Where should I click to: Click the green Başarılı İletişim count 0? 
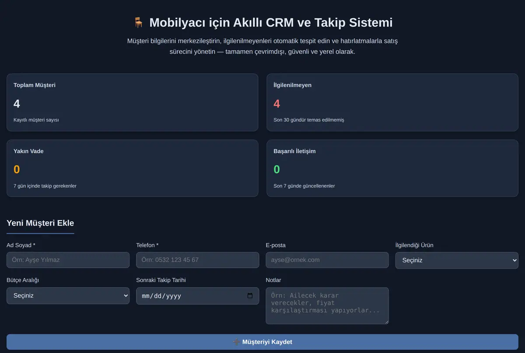(276, 169)
